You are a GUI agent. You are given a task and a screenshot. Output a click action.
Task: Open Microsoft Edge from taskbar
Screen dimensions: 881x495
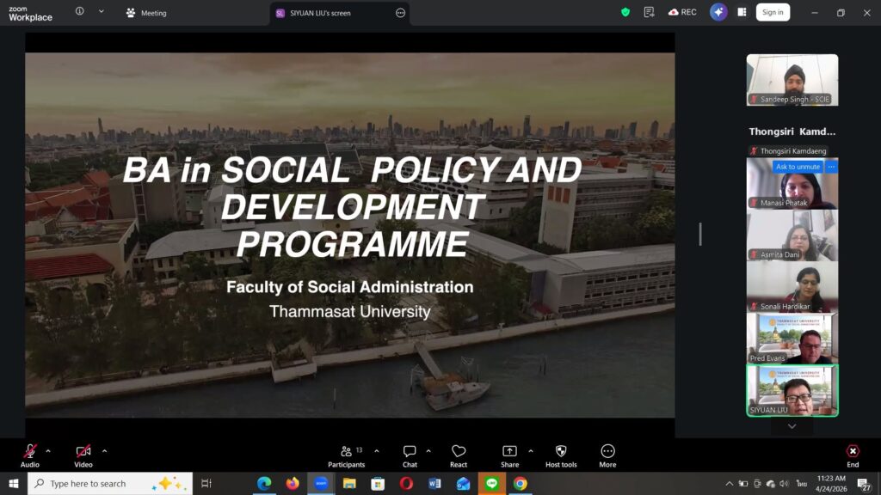(264, 483)
